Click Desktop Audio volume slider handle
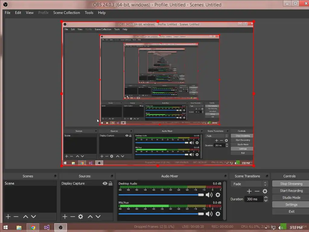This screenshot has width=309, height=232. coord(201,195)
